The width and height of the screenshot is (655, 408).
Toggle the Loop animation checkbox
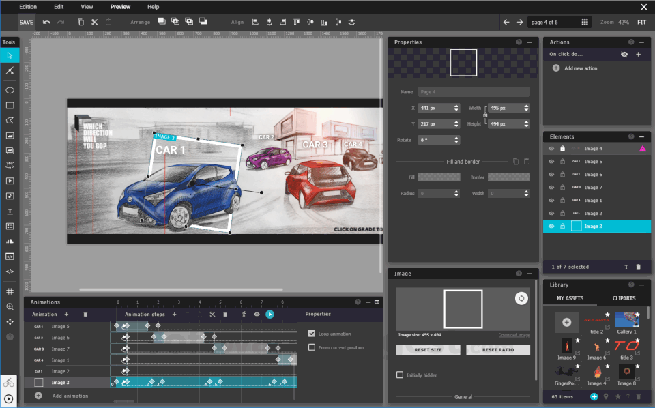coord(312,334)
